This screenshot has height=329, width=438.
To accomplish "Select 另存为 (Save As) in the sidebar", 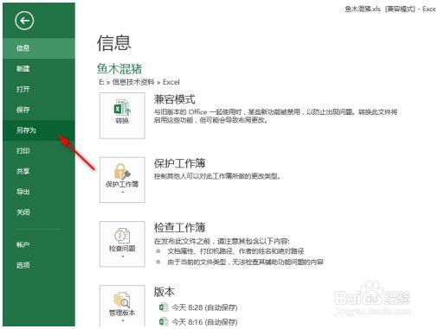I will [x=39, y=130].
